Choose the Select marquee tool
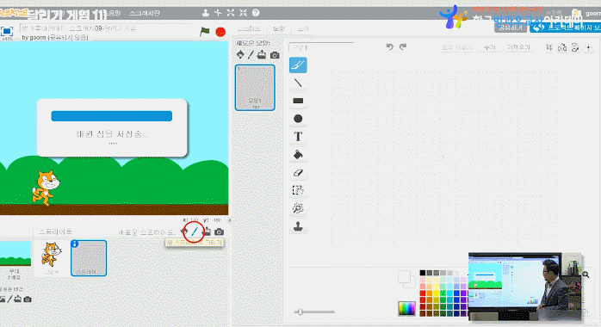The height and width of the screenshot is (327, 601). tap(298, 190)
